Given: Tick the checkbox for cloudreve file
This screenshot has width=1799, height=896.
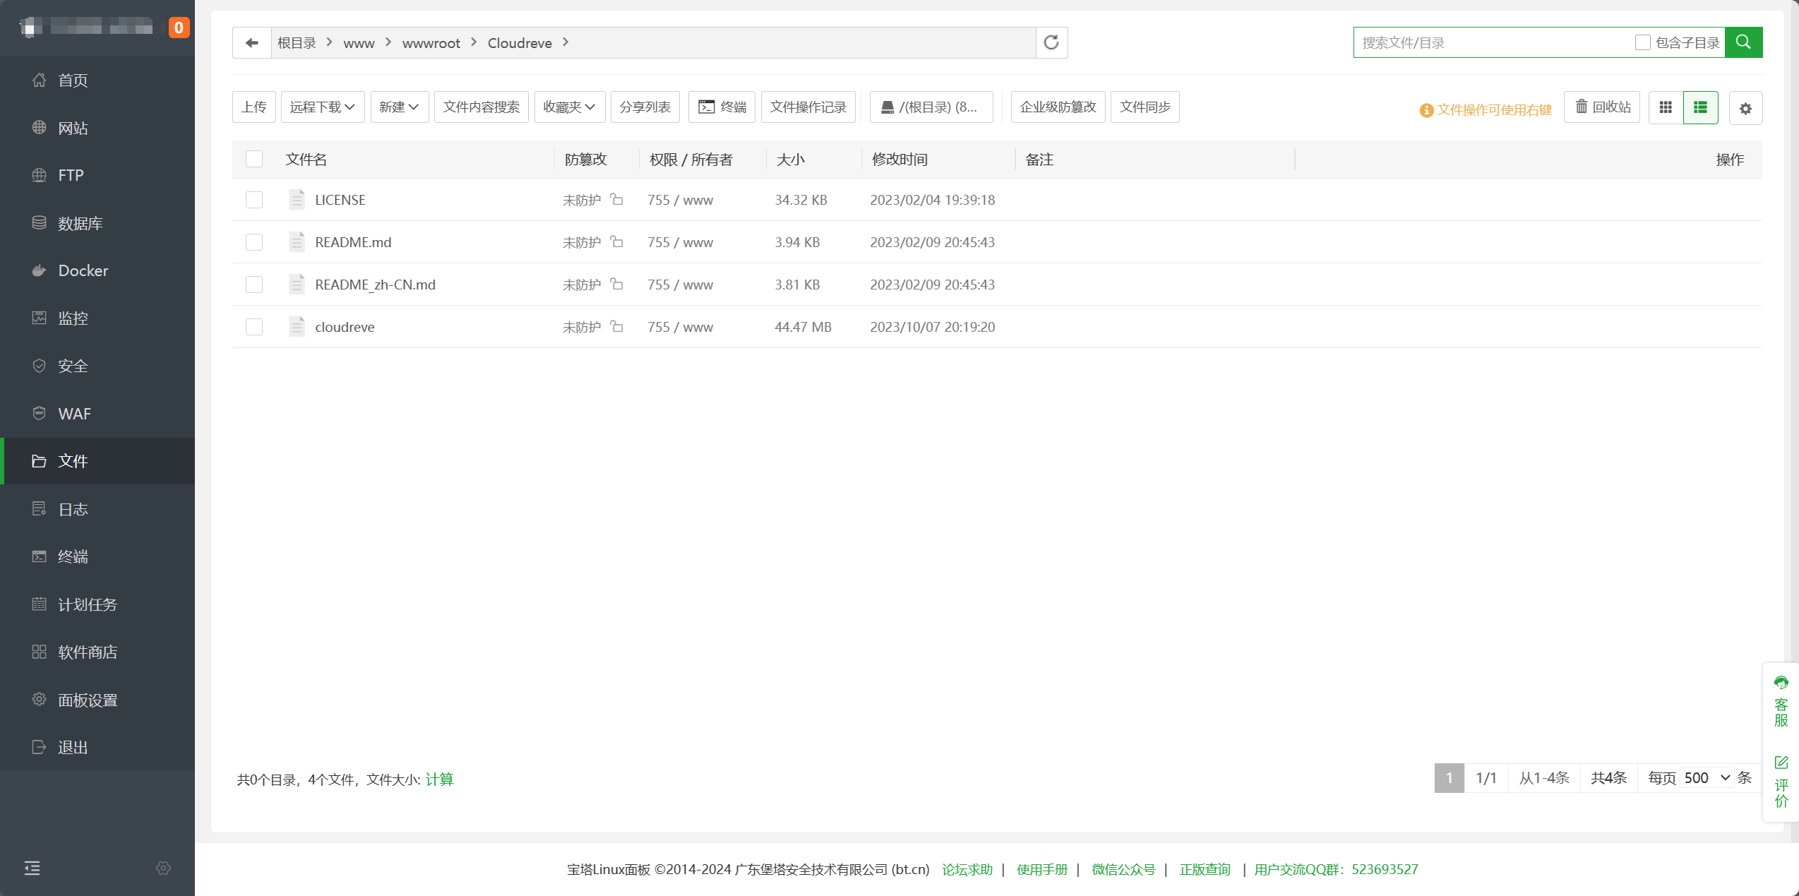Looking at the screenshot, I should 254,327.
